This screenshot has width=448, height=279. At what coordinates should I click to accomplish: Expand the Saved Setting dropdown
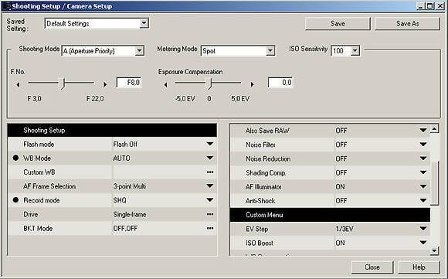click(144, 23)
